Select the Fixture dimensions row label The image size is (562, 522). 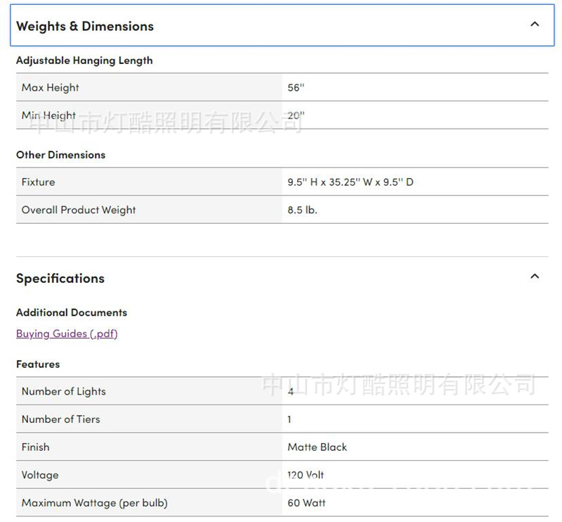coord(38,182)
